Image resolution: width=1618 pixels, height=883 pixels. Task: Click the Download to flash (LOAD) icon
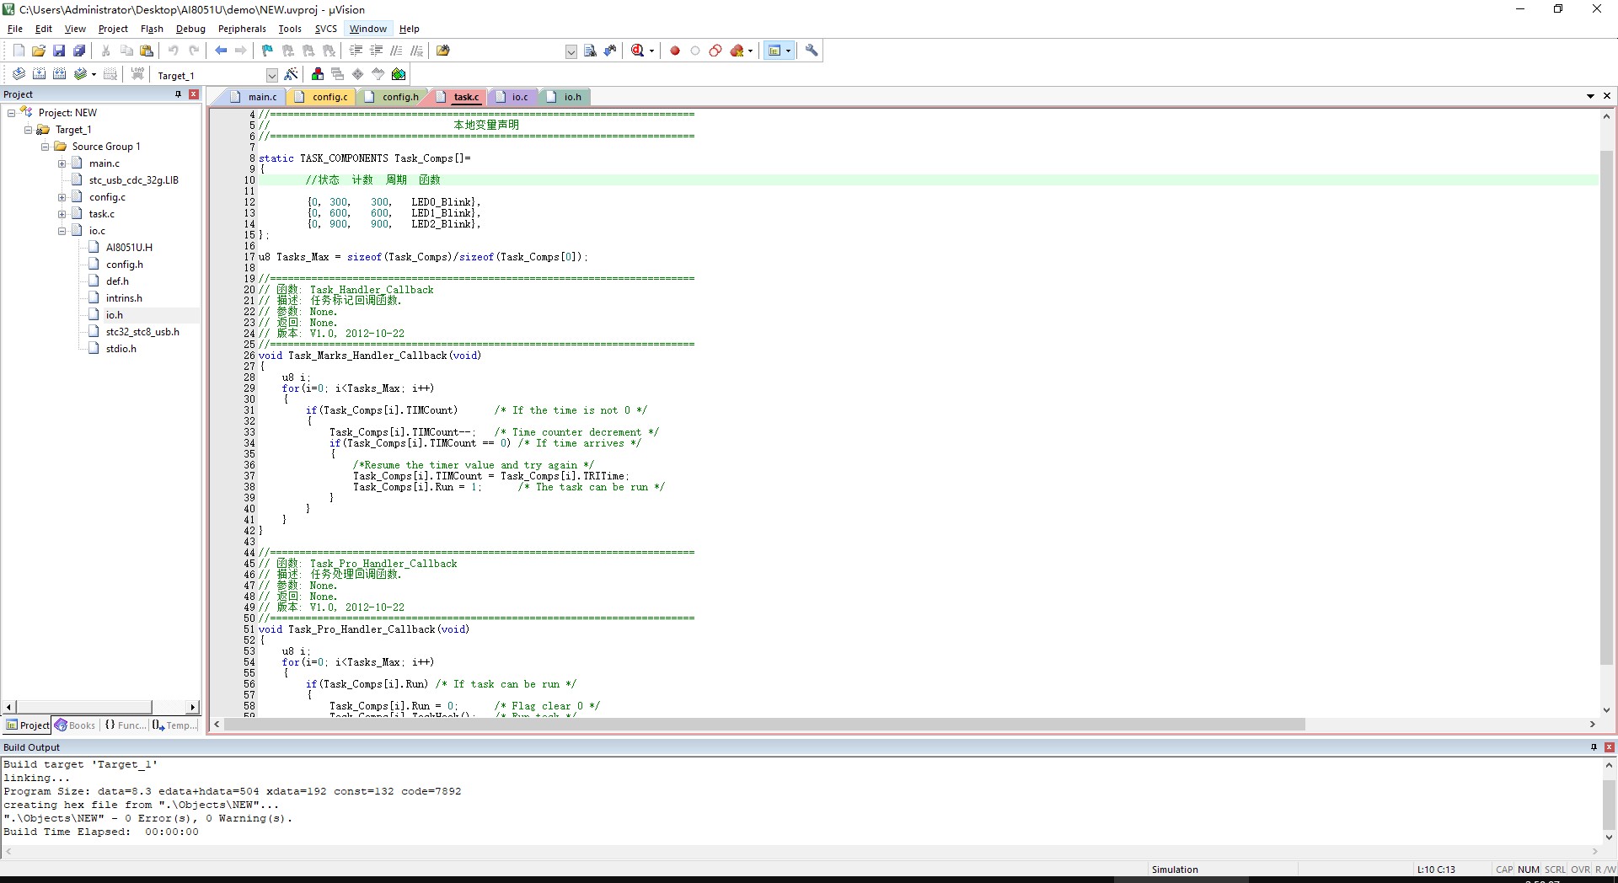pos(137,74)
